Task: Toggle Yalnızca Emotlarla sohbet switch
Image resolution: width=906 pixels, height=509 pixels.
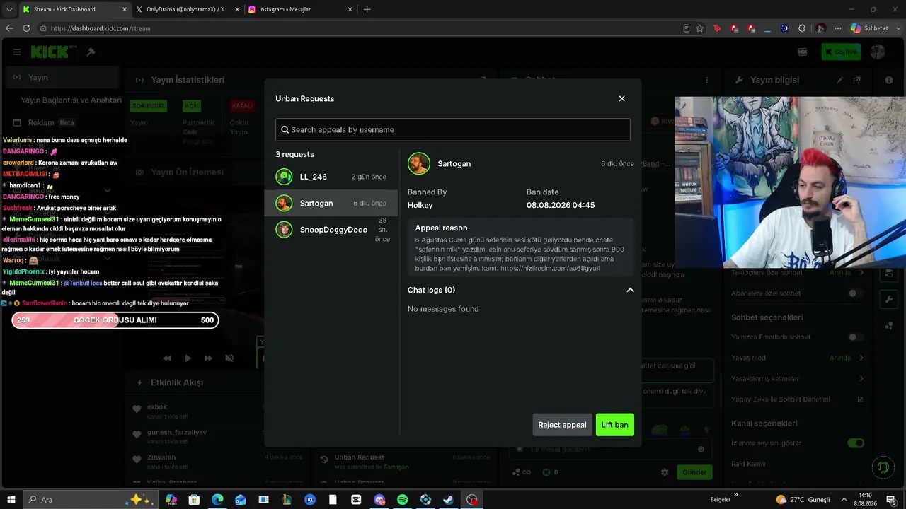Action: coord(856,337)
